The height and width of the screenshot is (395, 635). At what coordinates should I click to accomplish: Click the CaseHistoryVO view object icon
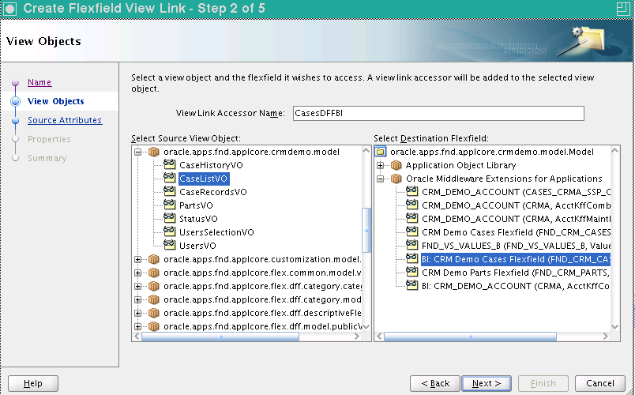(x=169, y=164)
